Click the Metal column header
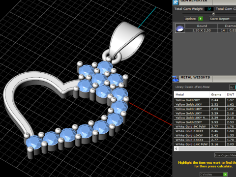 coord(192,94)
